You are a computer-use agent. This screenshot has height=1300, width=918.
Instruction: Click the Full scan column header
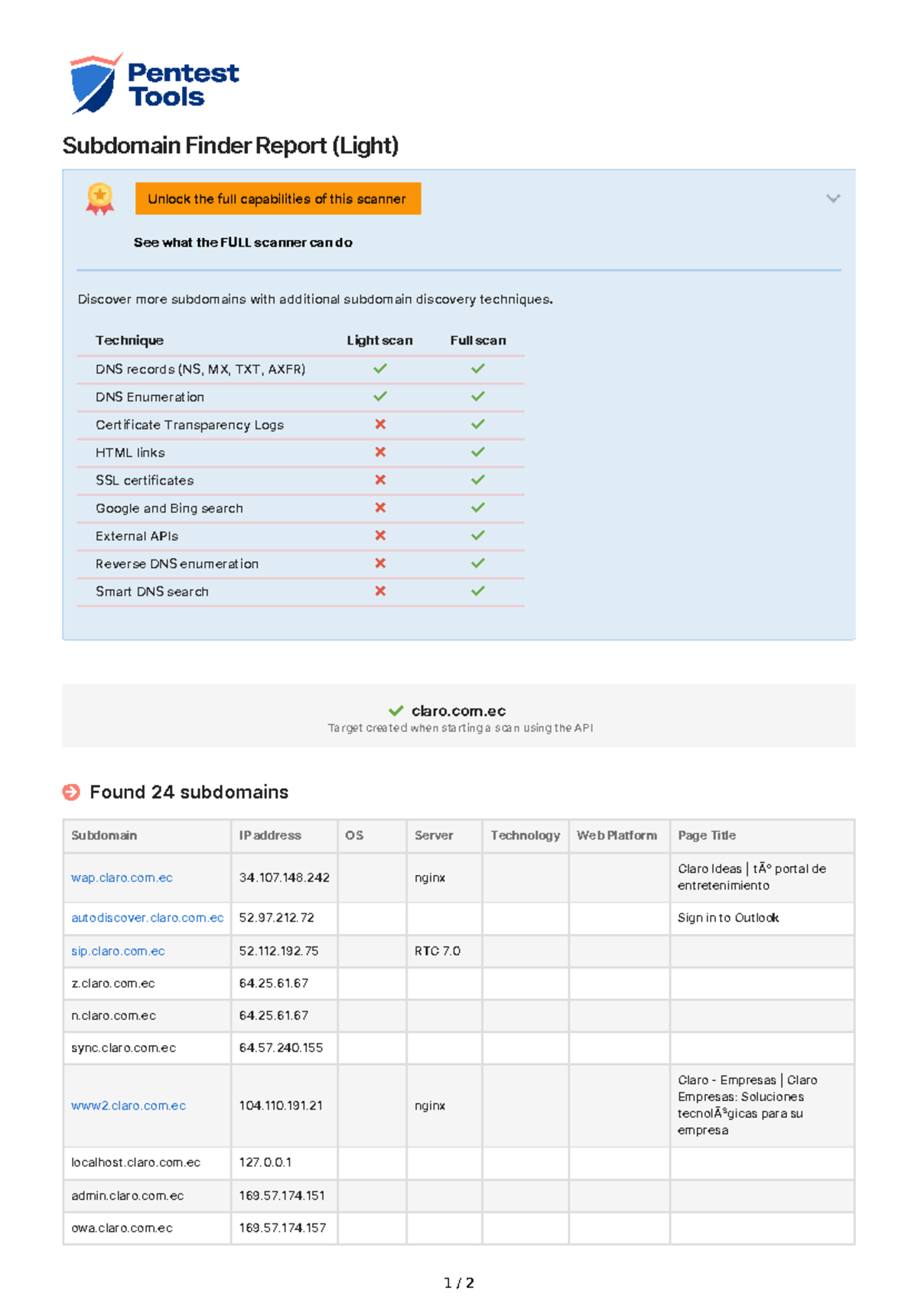pos(478,341)
